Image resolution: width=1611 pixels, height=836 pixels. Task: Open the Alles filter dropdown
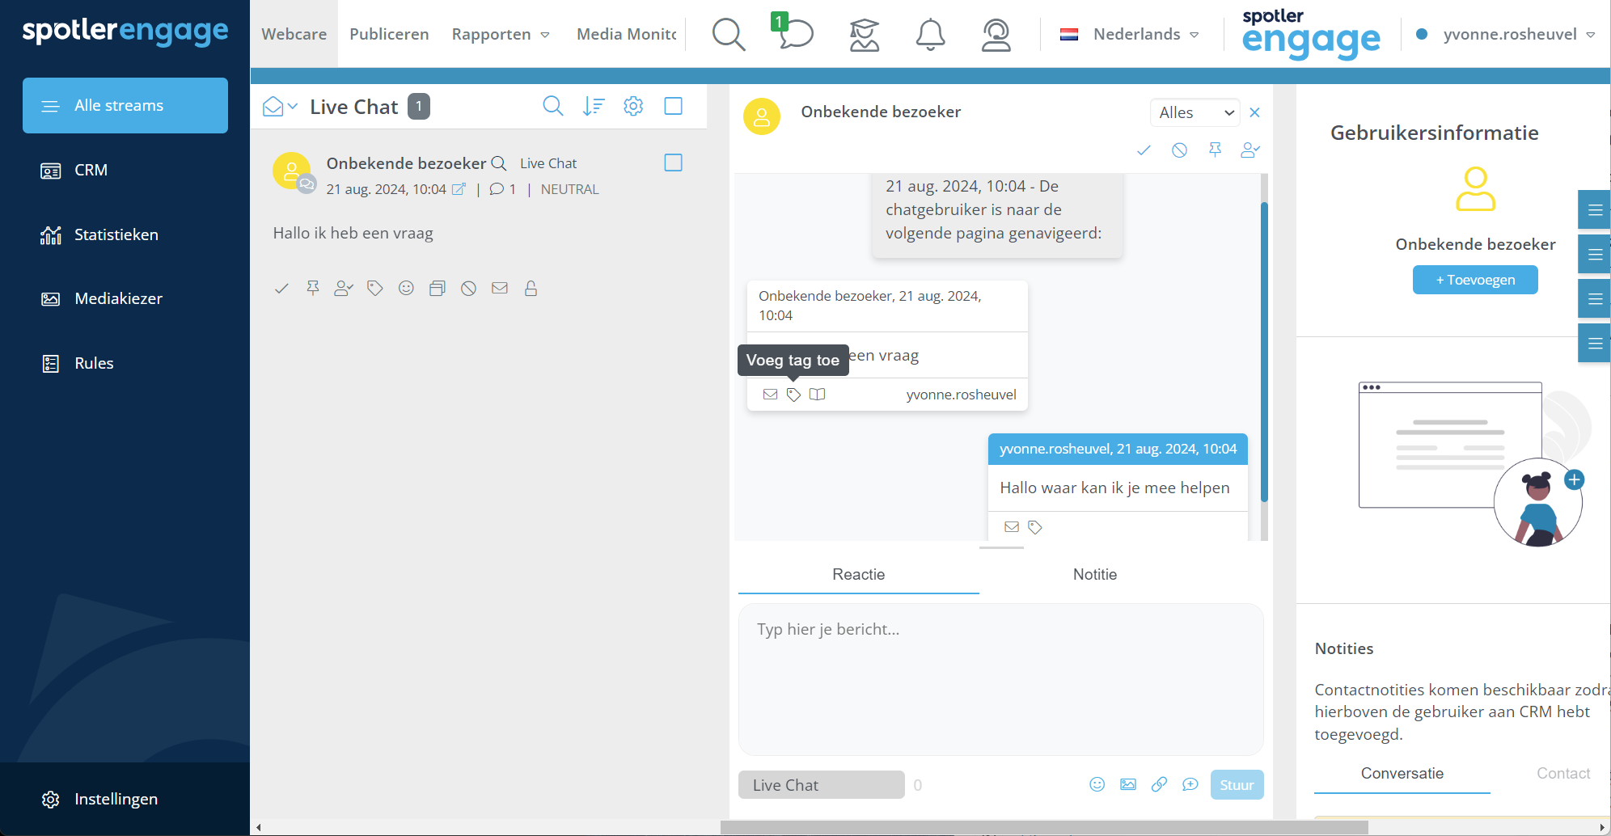(1195, 112)
